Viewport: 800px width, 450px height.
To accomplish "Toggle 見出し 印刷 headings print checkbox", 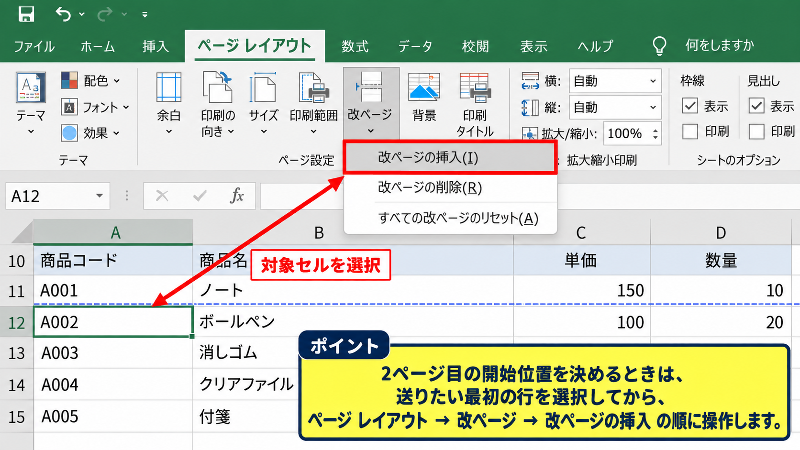I will (756, 131).
